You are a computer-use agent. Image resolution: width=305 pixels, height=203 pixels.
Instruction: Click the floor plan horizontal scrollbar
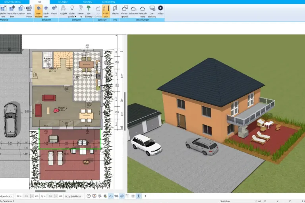pos(50,191)
